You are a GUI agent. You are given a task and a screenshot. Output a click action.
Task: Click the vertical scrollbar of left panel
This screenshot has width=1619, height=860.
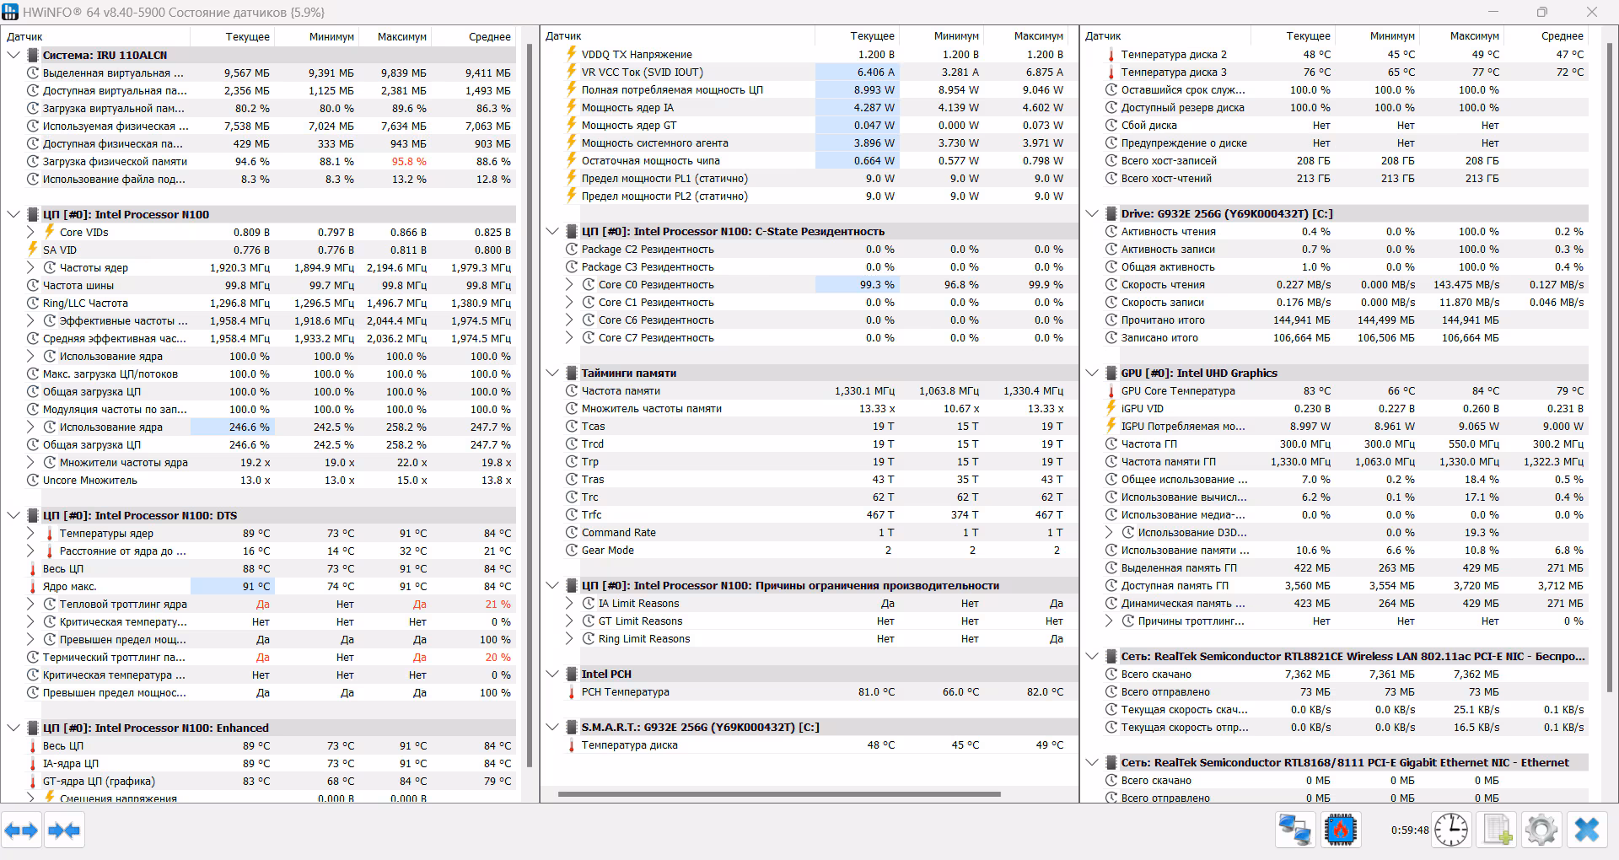(530, 405)
